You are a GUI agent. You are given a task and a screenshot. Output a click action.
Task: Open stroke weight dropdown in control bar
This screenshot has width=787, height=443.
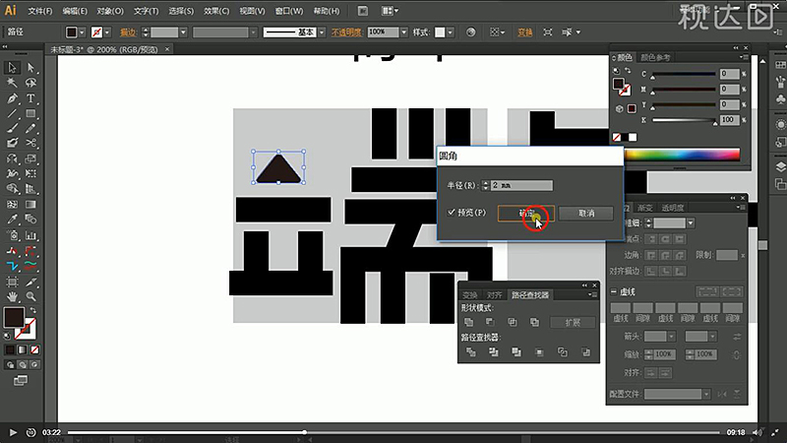pyautogui.click(x=183, y=32)
